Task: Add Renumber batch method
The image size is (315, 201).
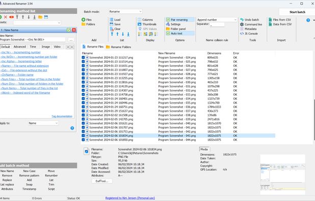Action: click(51, 175)
